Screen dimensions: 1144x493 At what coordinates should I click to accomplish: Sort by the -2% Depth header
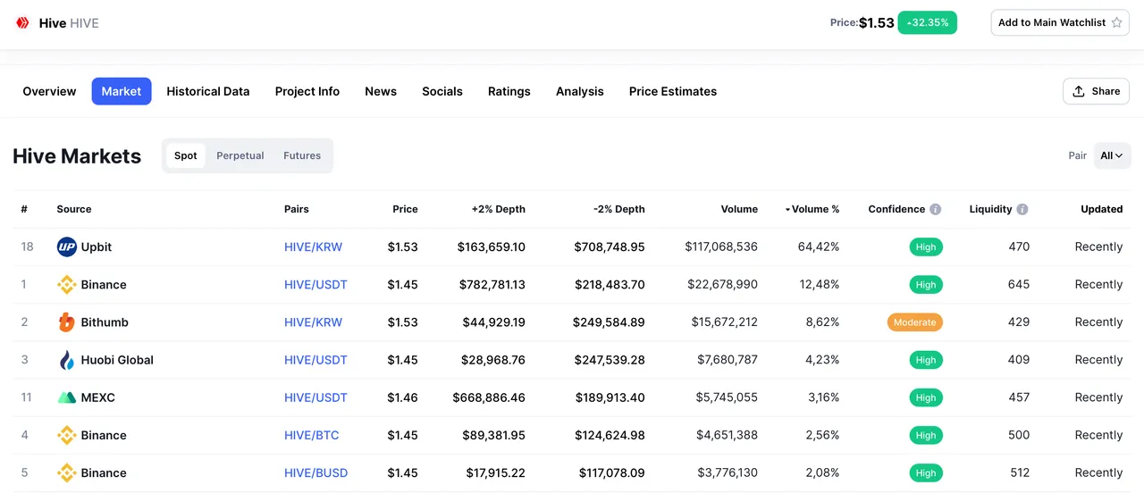click(x=618, y=209)
